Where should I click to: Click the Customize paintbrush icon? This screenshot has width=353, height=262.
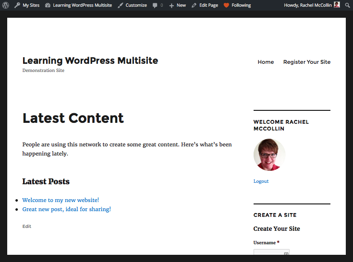[x=121, y=5]
